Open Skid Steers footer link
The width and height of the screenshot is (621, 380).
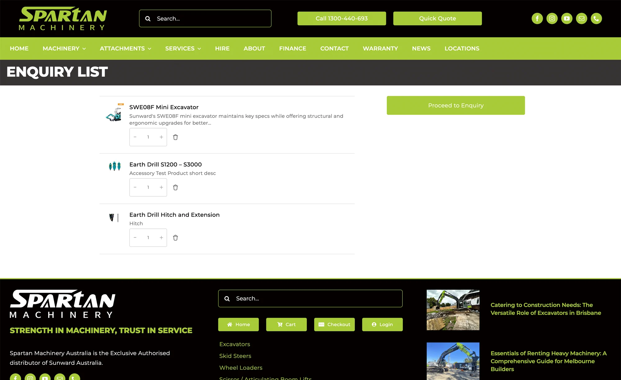pos(235,356)
